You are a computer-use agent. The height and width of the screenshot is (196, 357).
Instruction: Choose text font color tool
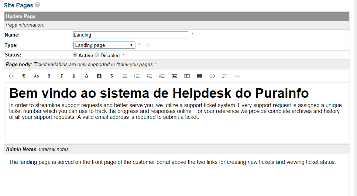point(86,76)
